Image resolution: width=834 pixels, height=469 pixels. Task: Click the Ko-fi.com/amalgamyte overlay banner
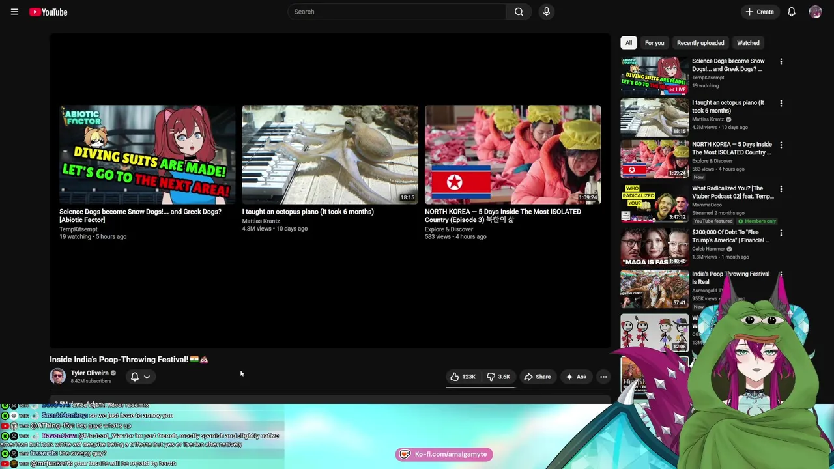click(444, 454)
